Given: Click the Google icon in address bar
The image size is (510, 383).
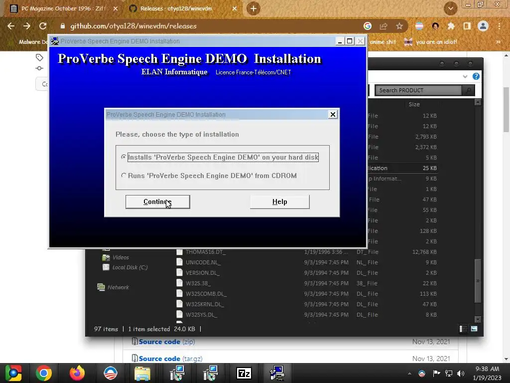Looking at the screenshot, I should click(368, 26).
